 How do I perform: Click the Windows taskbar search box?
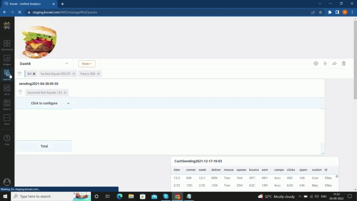tap(46, 196)
